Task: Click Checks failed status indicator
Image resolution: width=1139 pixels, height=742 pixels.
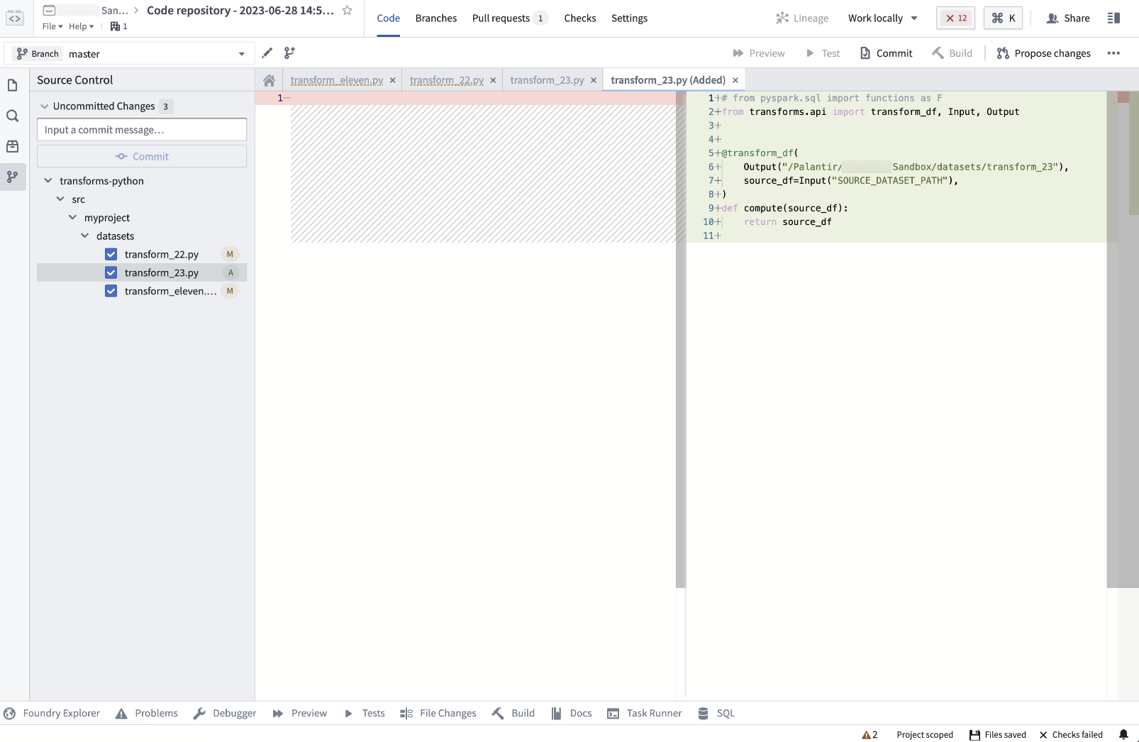Action: click(1071, 735)
